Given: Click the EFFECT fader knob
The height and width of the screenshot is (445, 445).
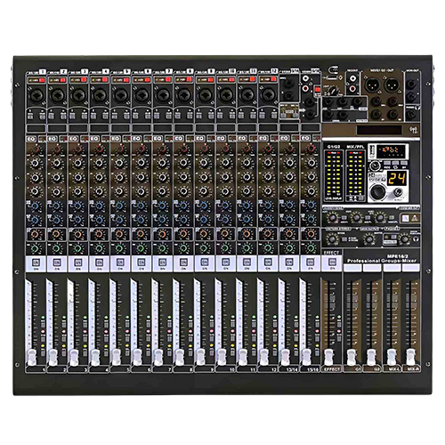Looking at the screenshot, I should (x=328, y=357).
